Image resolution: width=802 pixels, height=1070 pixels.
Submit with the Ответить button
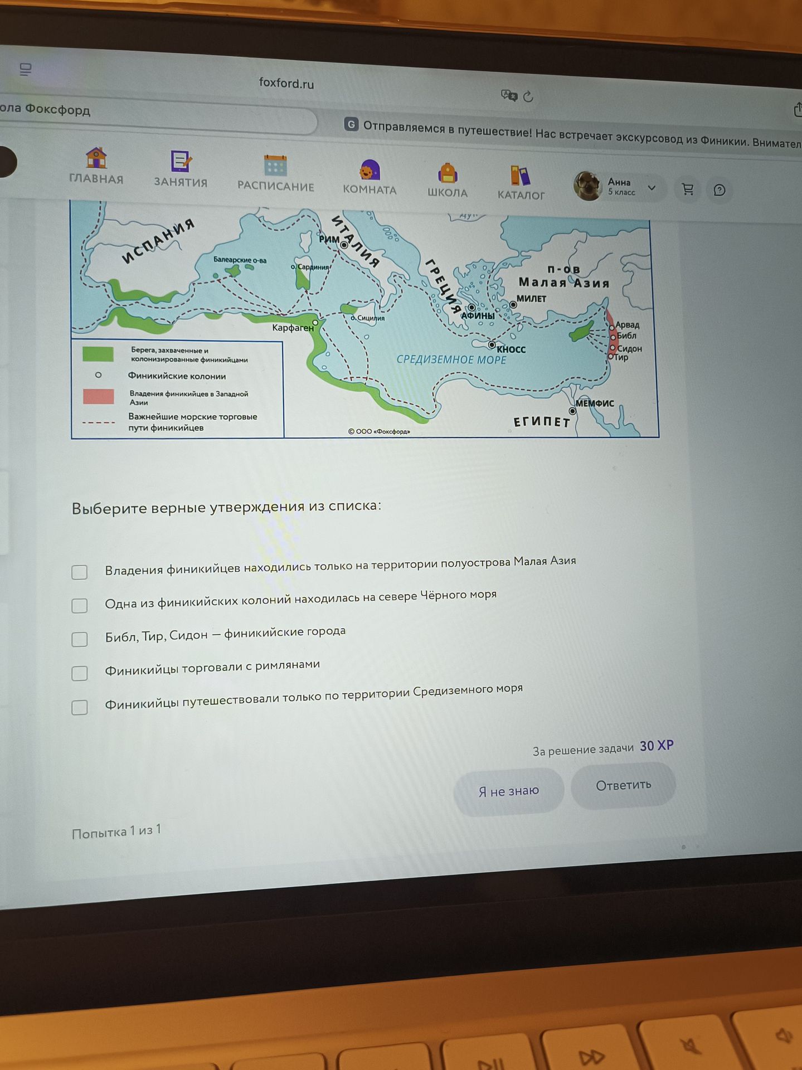624,785
